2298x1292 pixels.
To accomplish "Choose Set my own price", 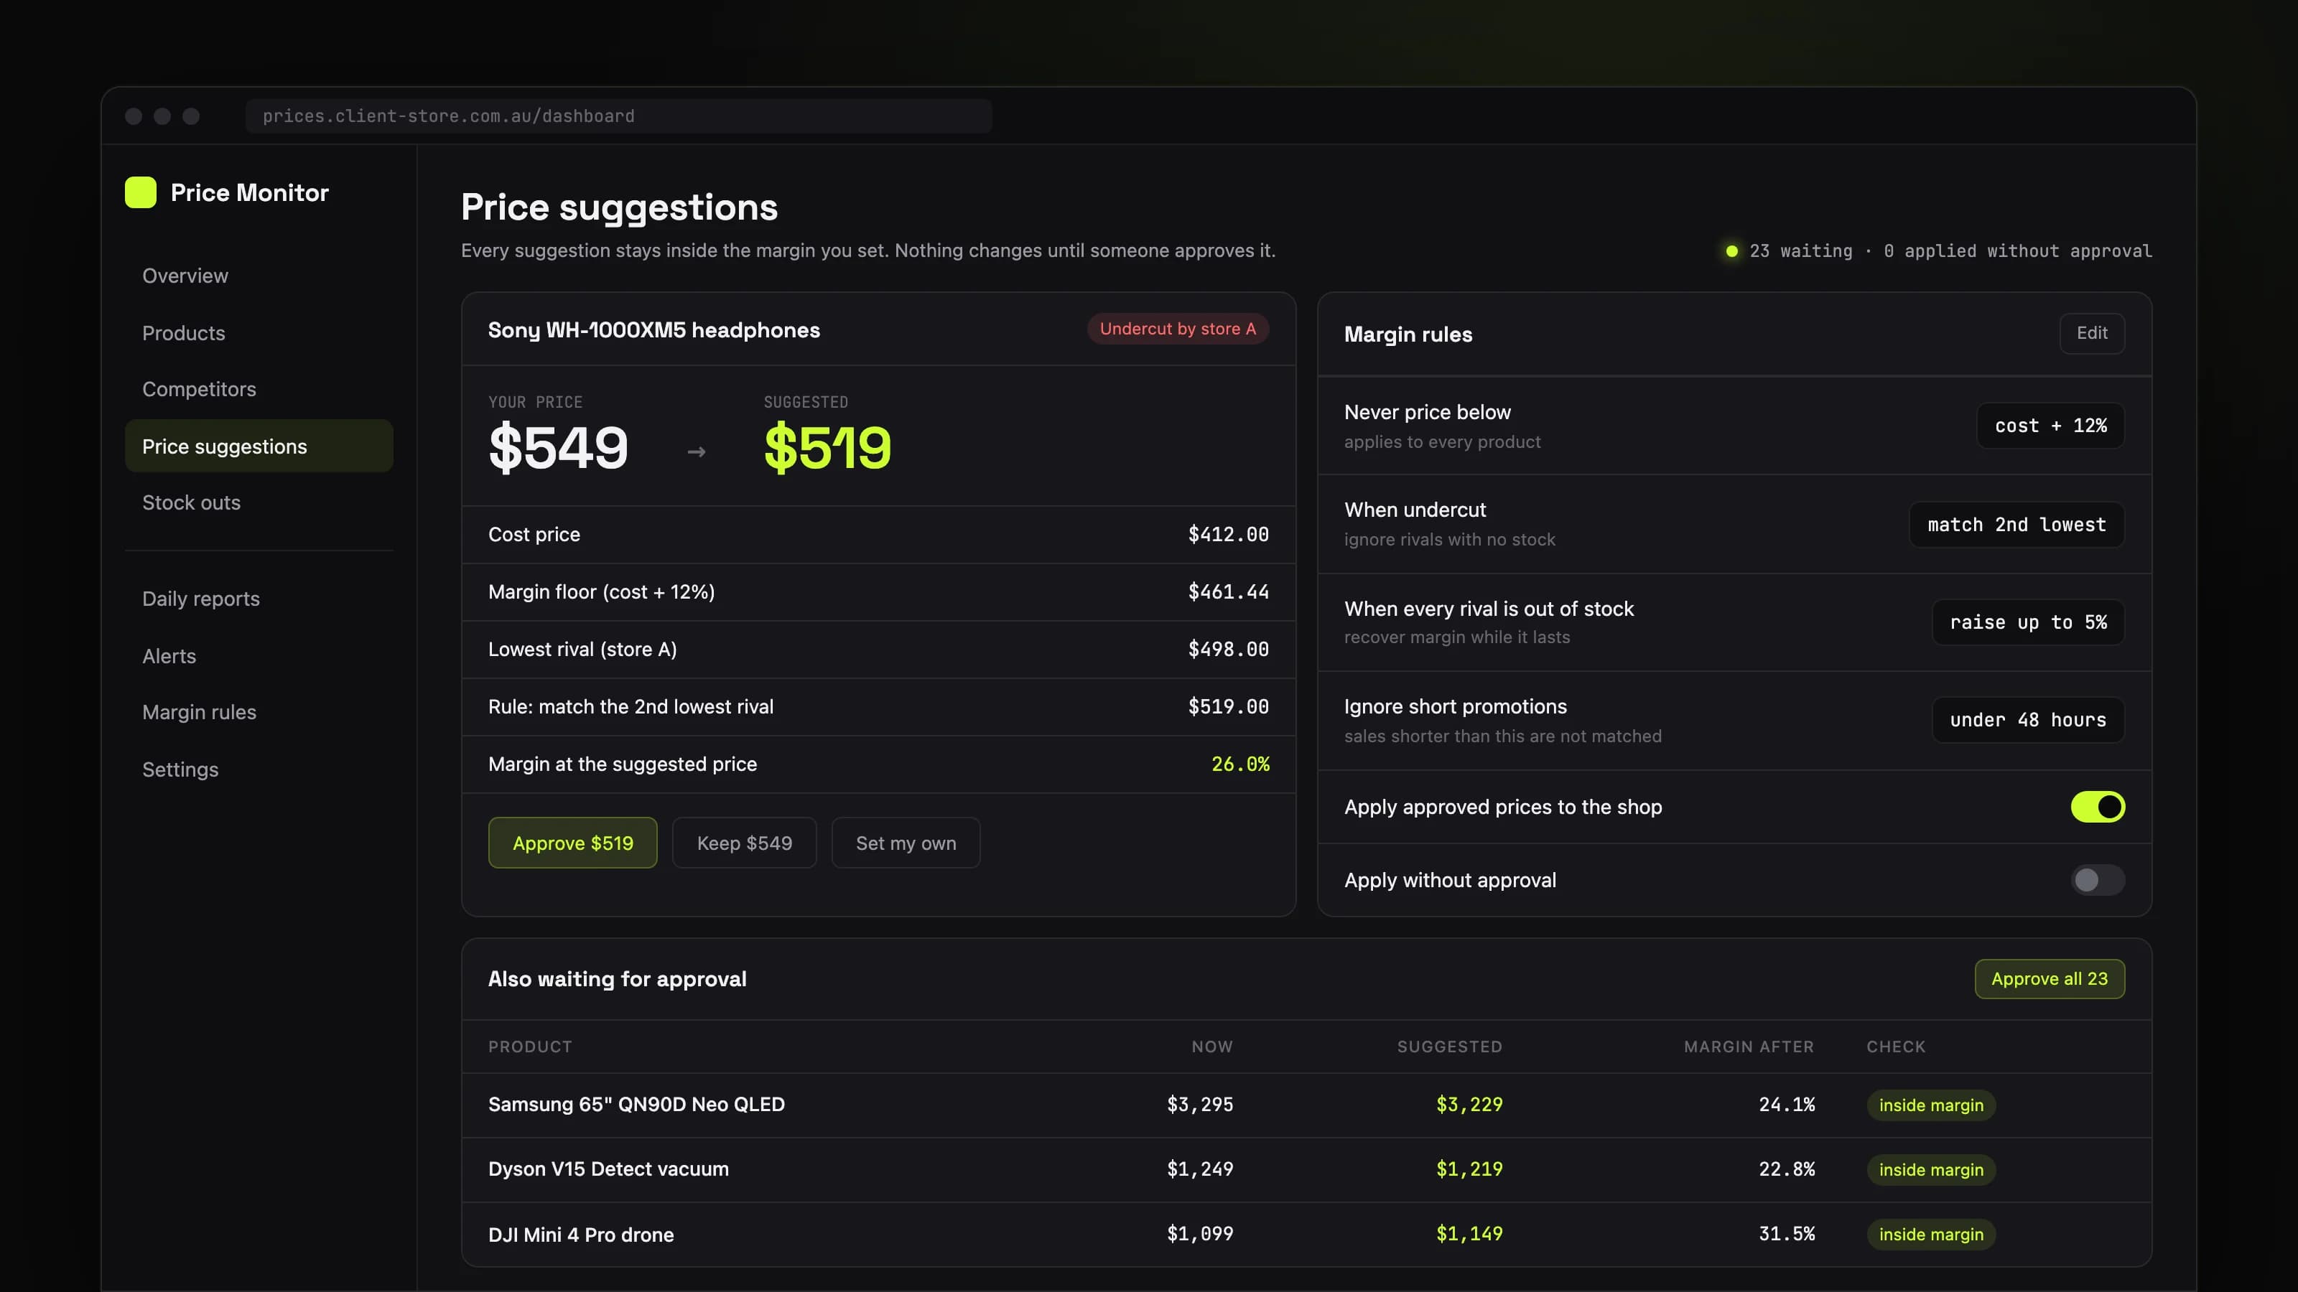I will coord(906,843).
